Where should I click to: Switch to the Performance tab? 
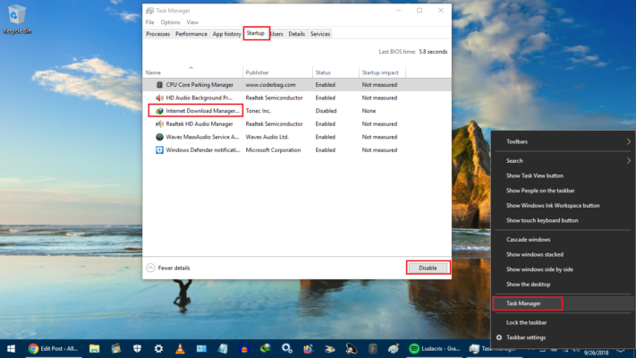point(191,34)
